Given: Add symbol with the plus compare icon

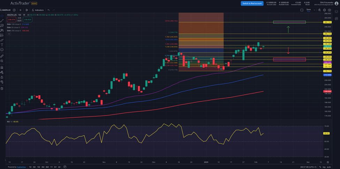Looking at the screenshot, I should (x=14, y=10).
